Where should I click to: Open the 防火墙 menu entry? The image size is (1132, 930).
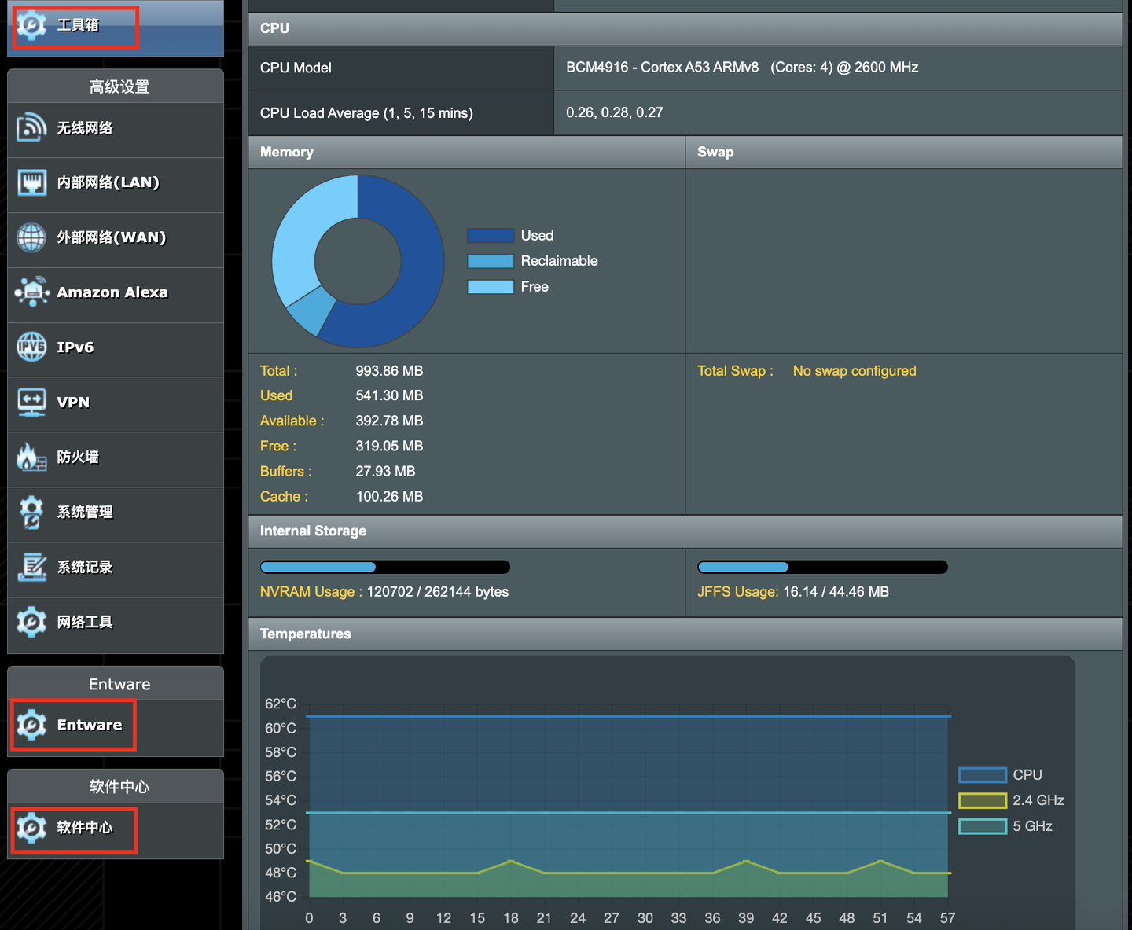116,460
